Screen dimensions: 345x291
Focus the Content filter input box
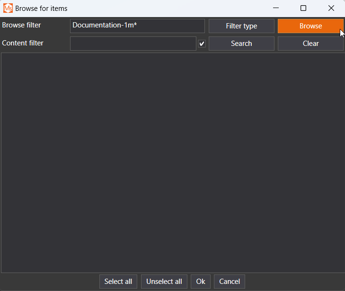(x=133, y=44)
